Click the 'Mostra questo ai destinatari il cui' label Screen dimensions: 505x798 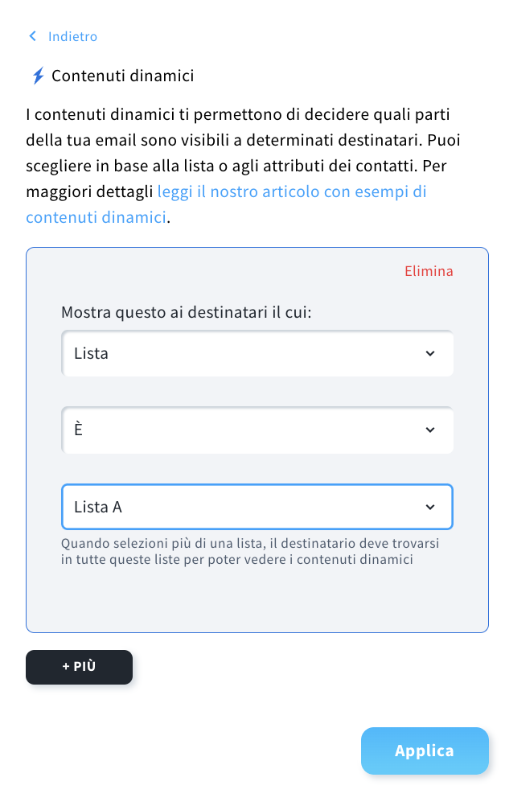tap(186, 312)
